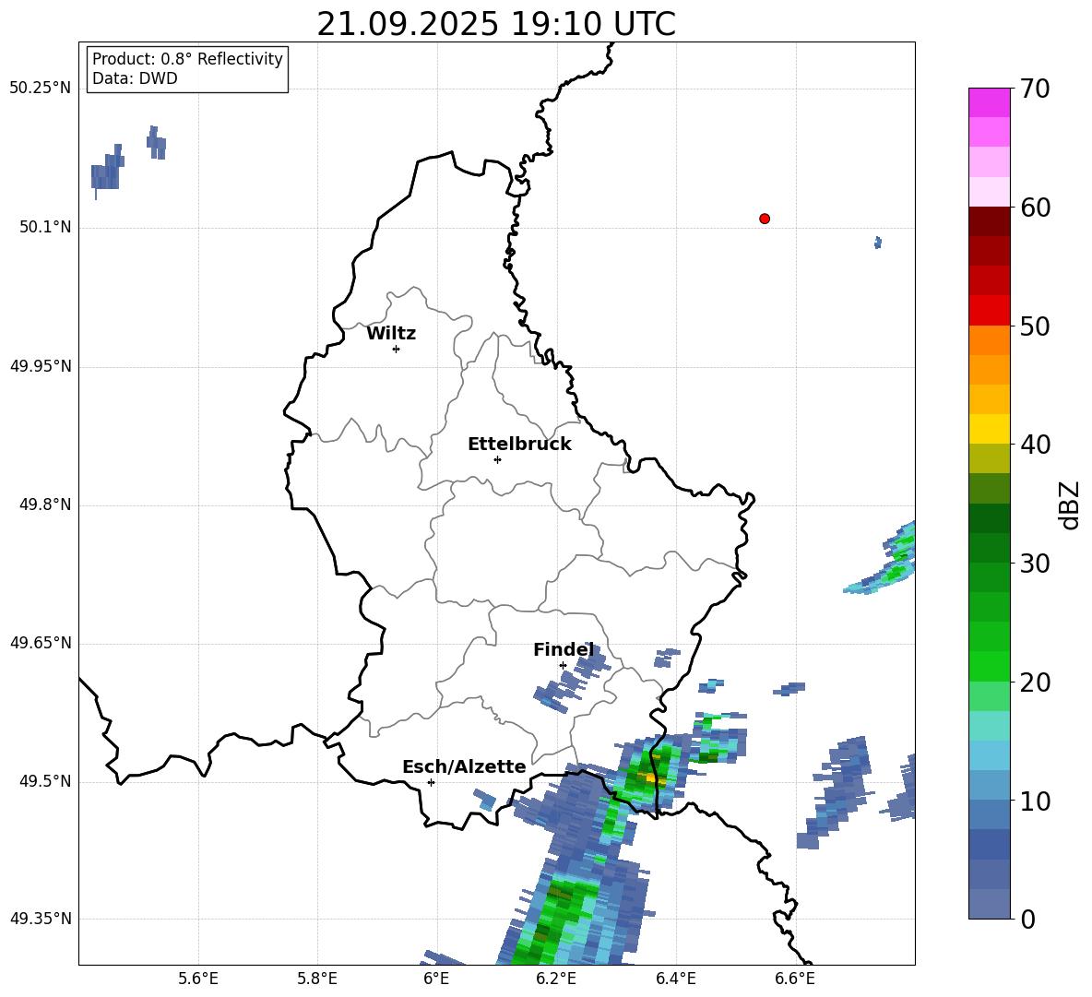
Task: Click the 49.35°N latitude label
Action: 41,919
